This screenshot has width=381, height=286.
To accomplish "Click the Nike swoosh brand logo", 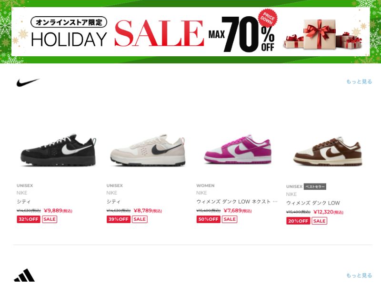I will coord(28,82).
